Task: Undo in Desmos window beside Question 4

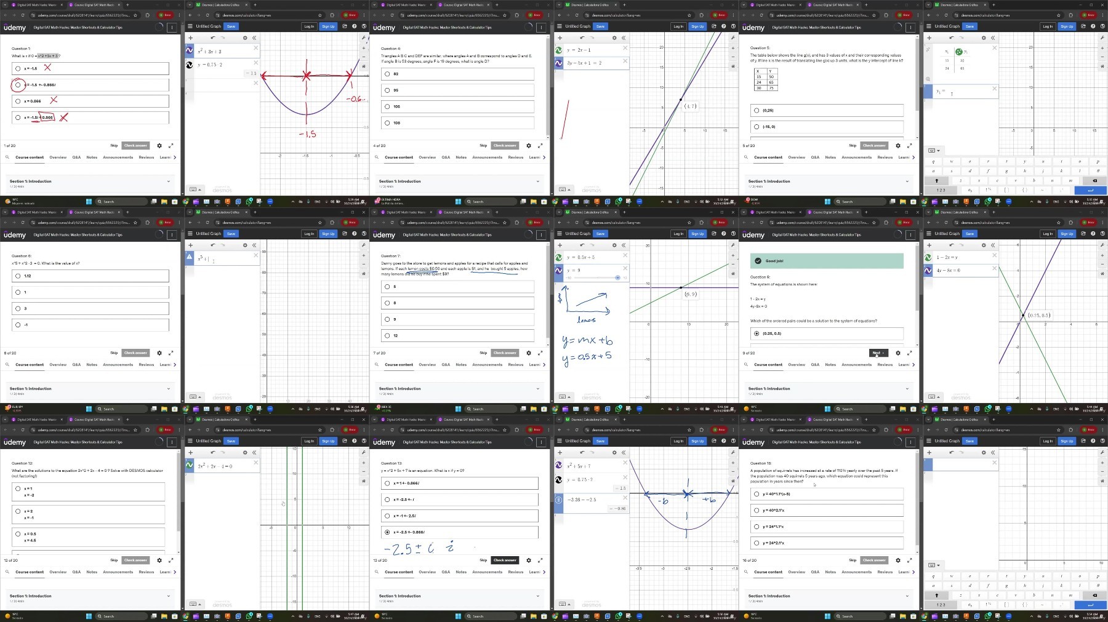Action: click(582, 38)
